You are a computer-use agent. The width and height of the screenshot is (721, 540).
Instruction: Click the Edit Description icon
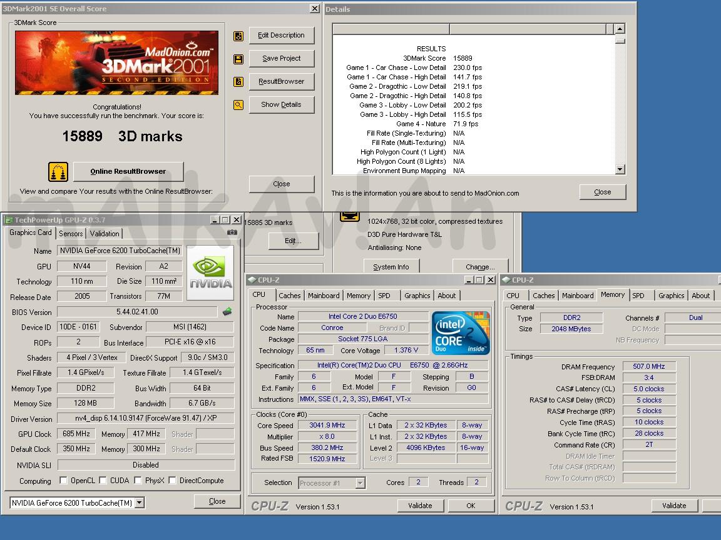click(238, 36)
